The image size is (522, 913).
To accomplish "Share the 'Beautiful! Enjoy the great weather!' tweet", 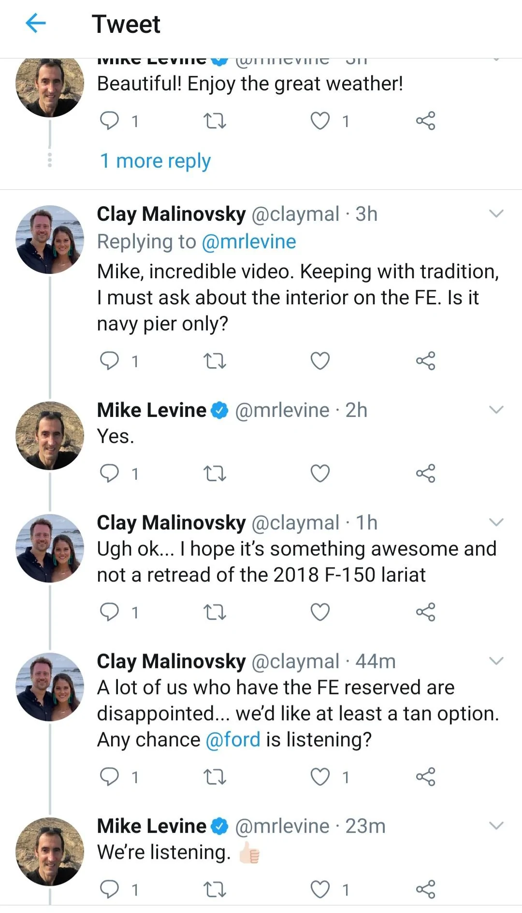I will [425, 121].
